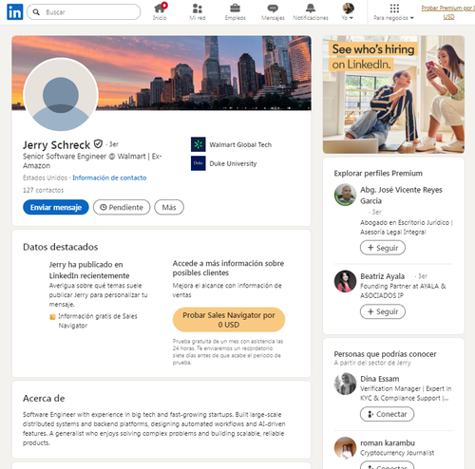Open Duke University school logo
The height and width of the screenshot is (469, 475).
tap(199, 163)
